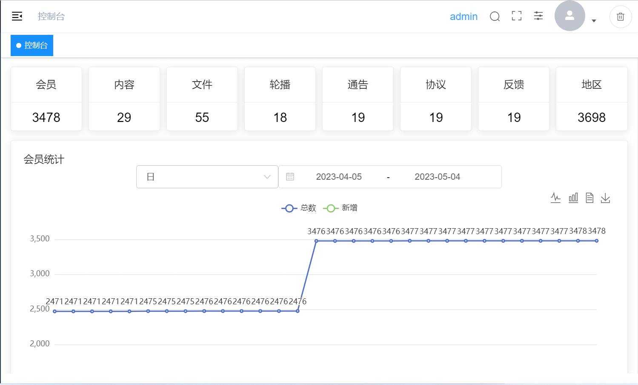The height and width of the screenshot is (385, 638).
Task: Click the 2,000 axis label
Action: point(40,344)
